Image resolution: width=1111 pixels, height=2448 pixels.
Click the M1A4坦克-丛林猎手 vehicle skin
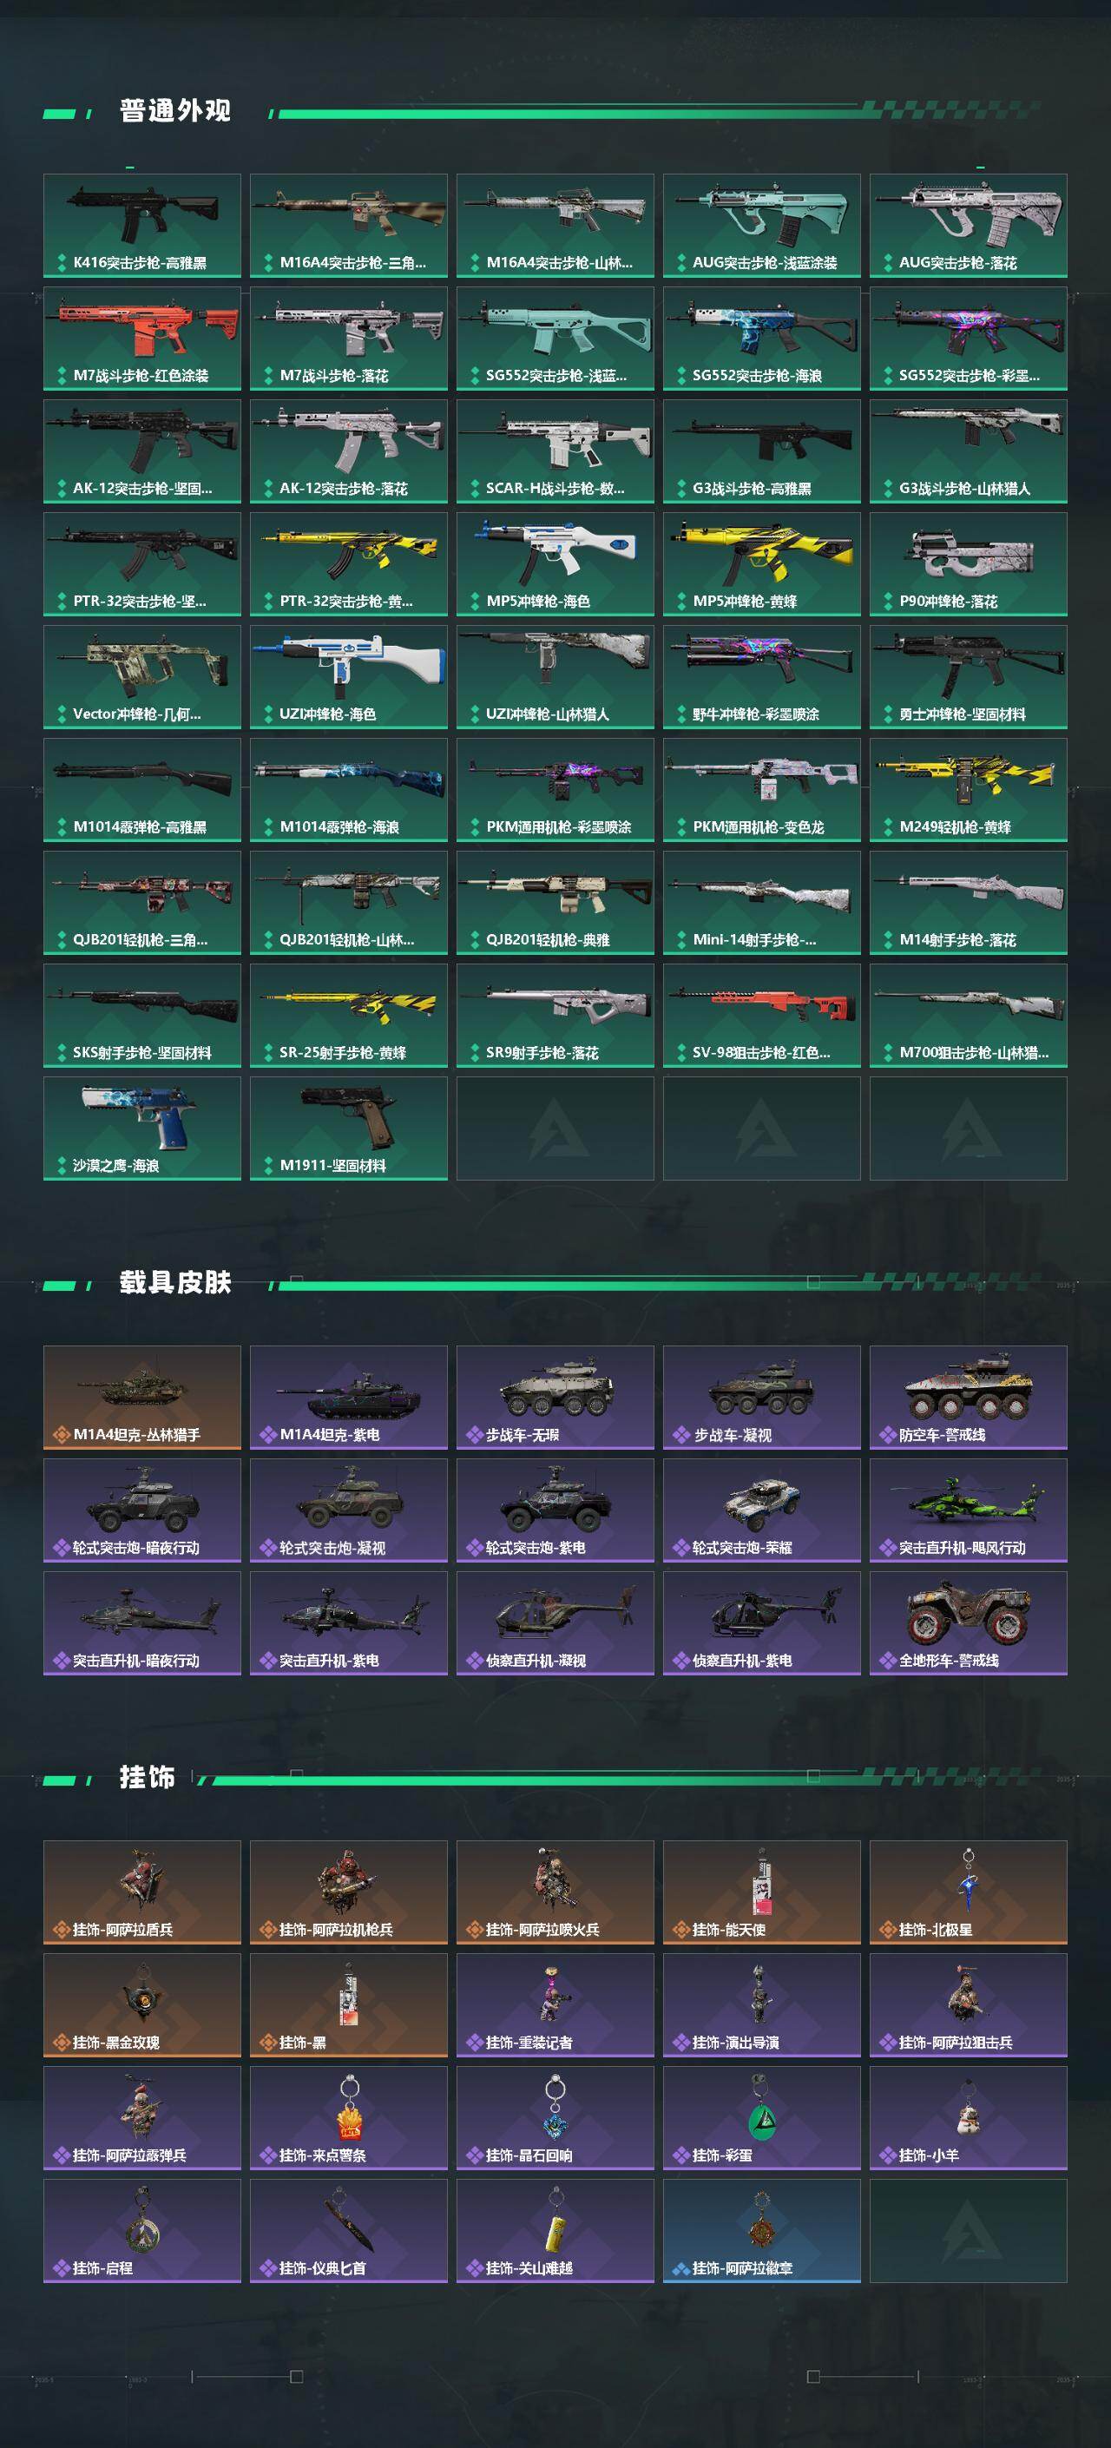141,1397
